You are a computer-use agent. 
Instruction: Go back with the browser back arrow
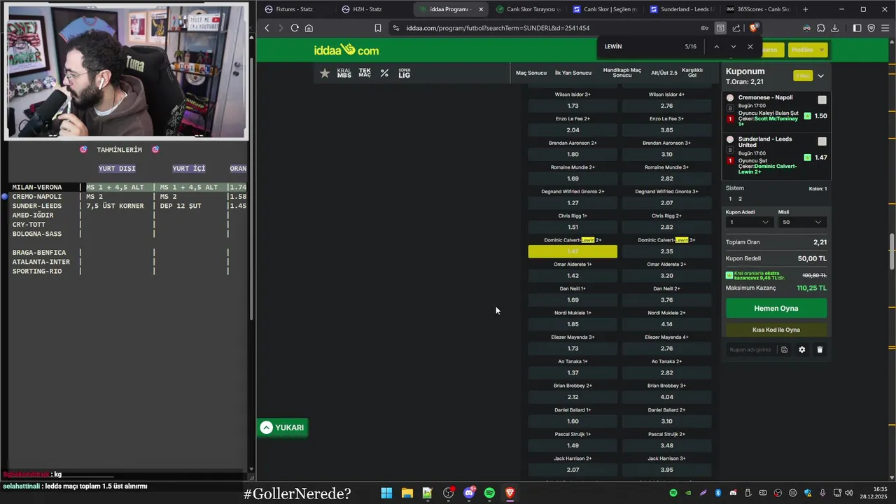pos(267,28)
